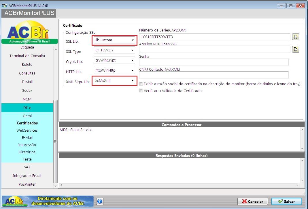The image size is (308, 209).
Task: Select Certificados under DF-e
Action: tap(27, 123)
